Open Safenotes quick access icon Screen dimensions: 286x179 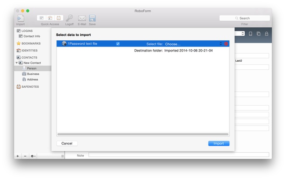point(59,18)
